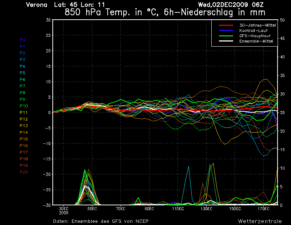Select the P5 ensemble member label
The width and height of the screenshot is (291, 225).
pyautogui.click(x=23, y=73)
